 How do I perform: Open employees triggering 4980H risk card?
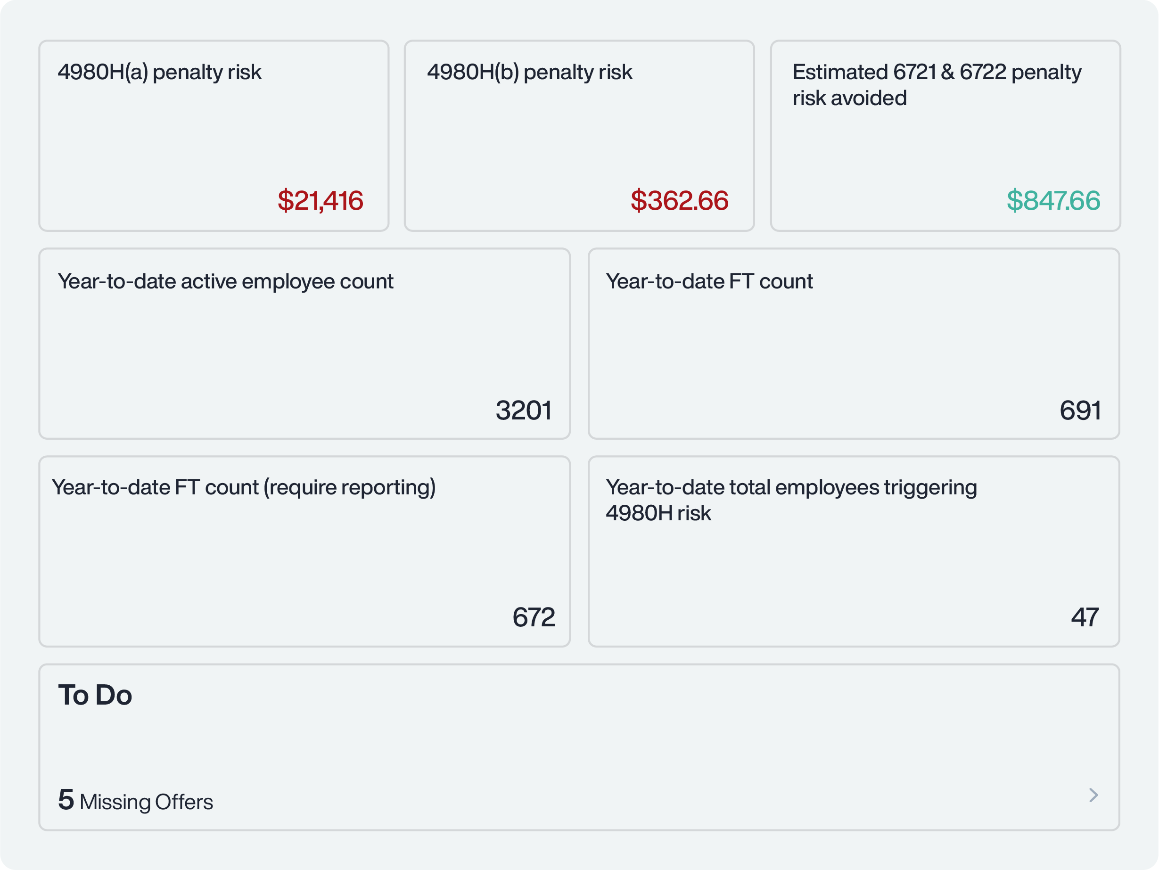click(x=854, y=551)
